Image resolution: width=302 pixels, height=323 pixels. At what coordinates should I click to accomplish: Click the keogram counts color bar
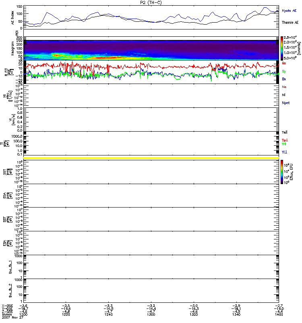click(282, 48)
